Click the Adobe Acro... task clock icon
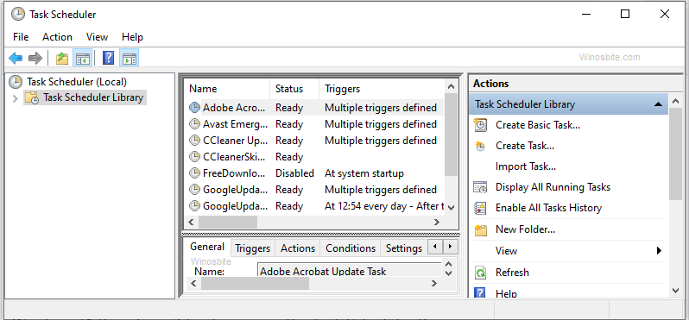Image resolution: width=689 pixels, height=320 pixels. [x=194, y=108]
